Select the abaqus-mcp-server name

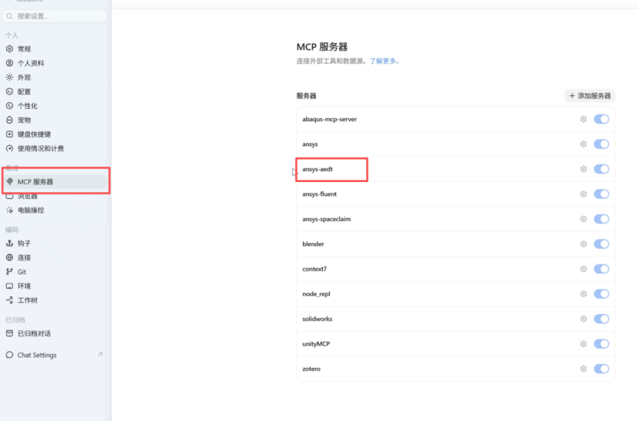pos(329,119)
